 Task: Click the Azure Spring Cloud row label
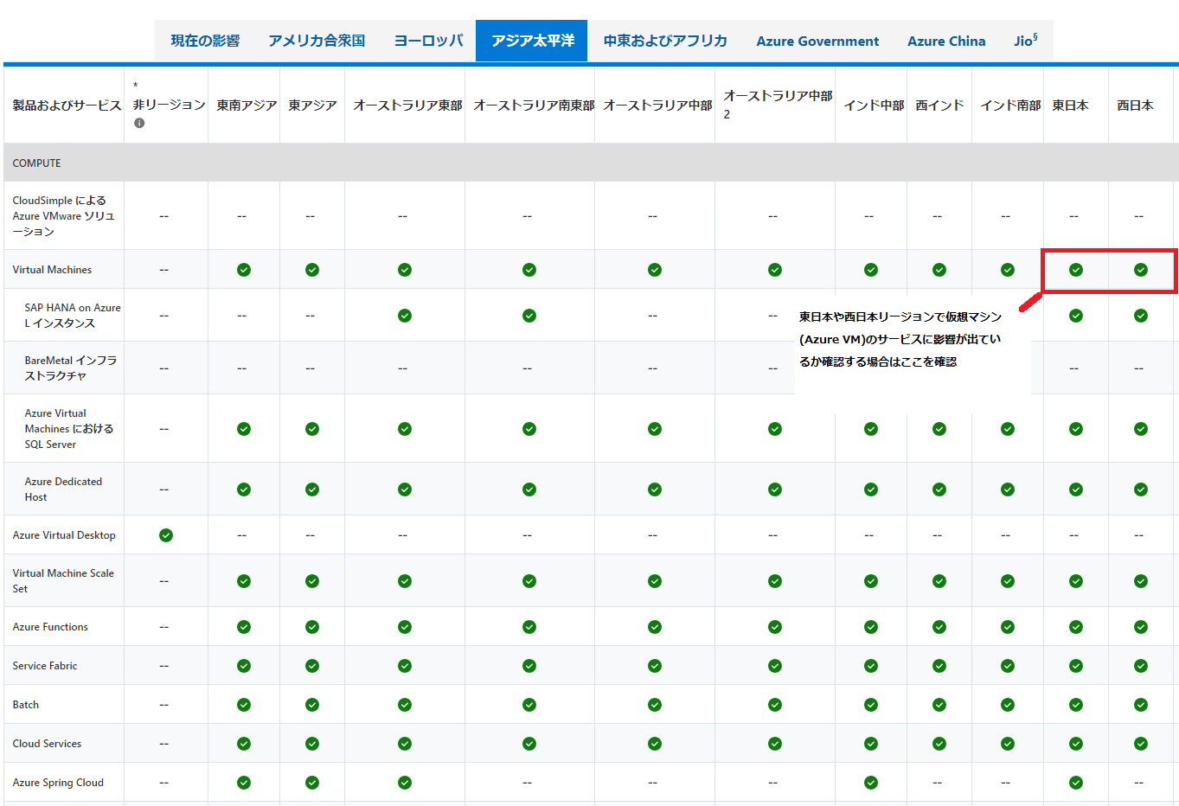coord(58,783)
